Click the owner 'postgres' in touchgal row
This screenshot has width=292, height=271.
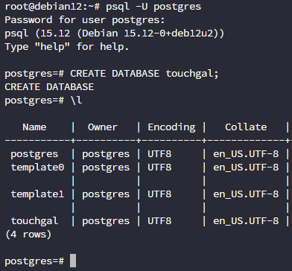pyautogui.click(x=106, y=221)
